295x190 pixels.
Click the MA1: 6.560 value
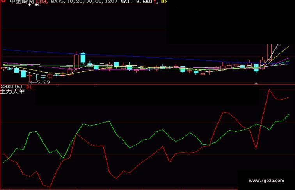click(x=136, y=2)
